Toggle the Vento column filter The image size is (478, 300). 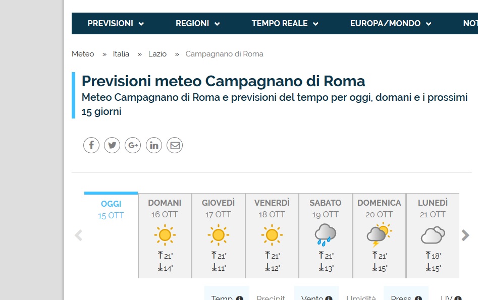pyautogui.click(x=316, y=297)
